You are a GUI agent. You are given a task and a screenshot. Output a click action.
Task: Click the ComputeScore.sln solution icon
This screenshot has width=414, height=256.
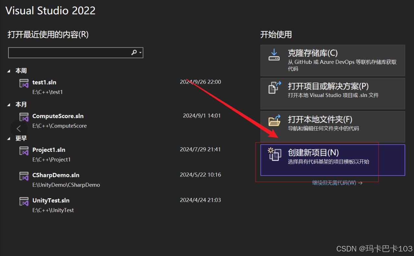pyautogui.click(x=24, y=117)
